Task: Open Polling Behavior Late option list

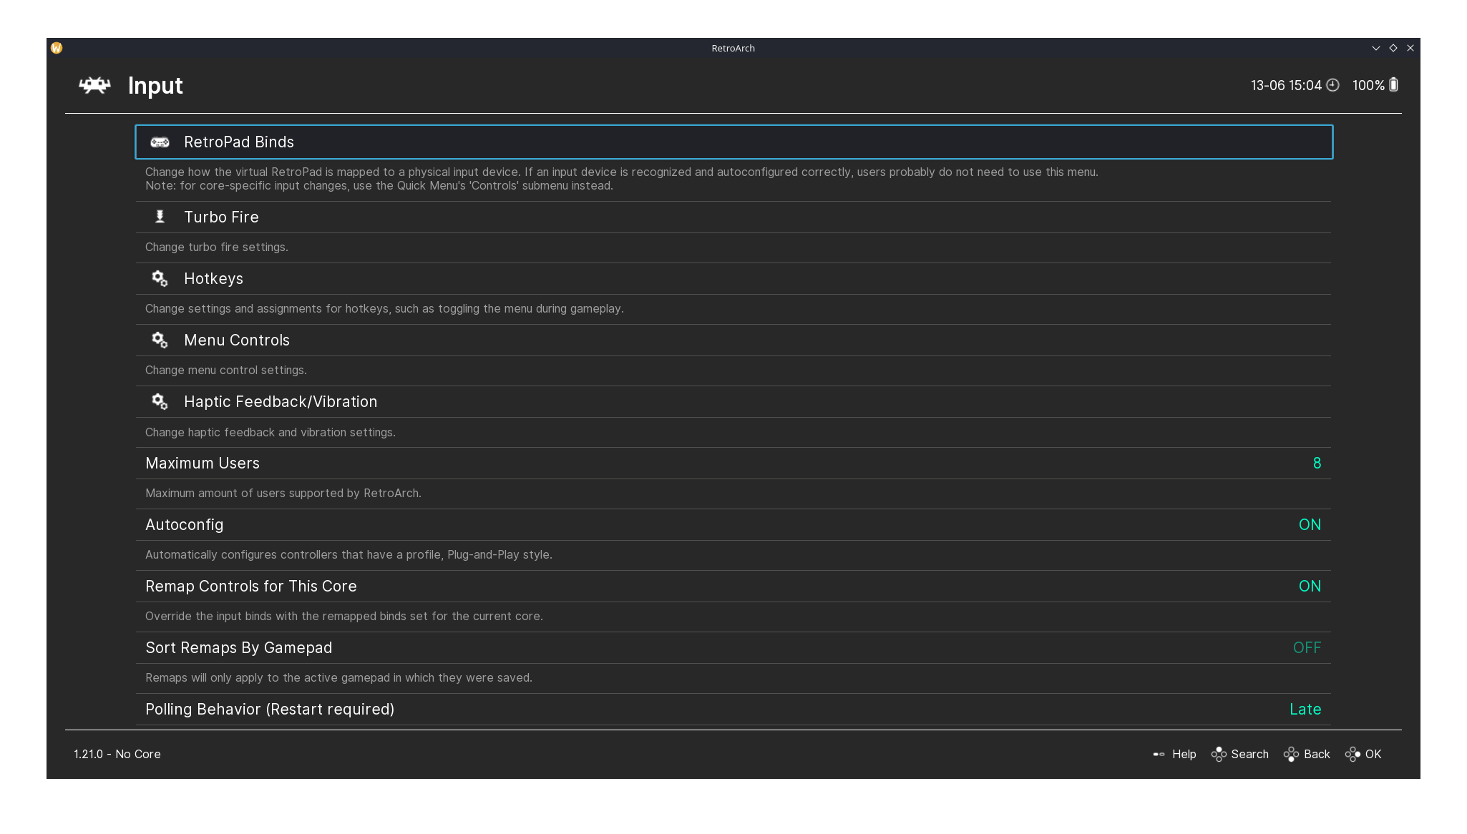Action: tap(1305, 710)
